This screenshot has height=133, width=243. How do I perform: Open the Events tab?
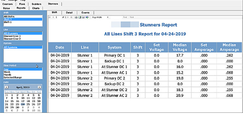point(85,13)
